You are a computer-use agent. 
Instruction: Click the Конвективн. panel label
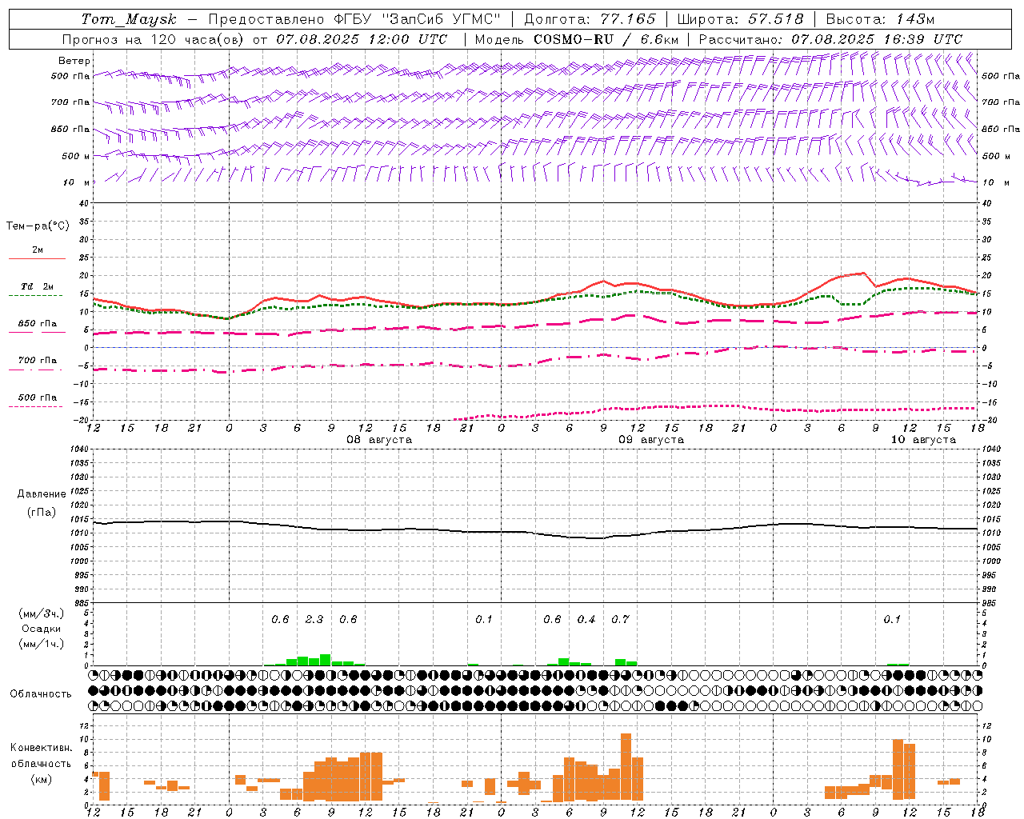click(x=41, y=748)
